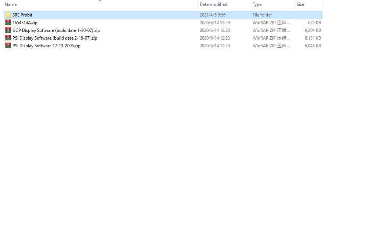The image size is (365, 235).
Task: Click the WinRAR ZIP type of 1654314A.zip
Action: pyautogui.click(x=271, y=23)
